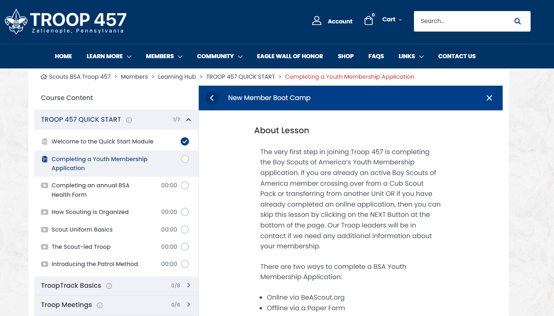Viewport: 554px width, 316px height.
Task: Open the SHOP menu item
Action: (x=346, y=56)
